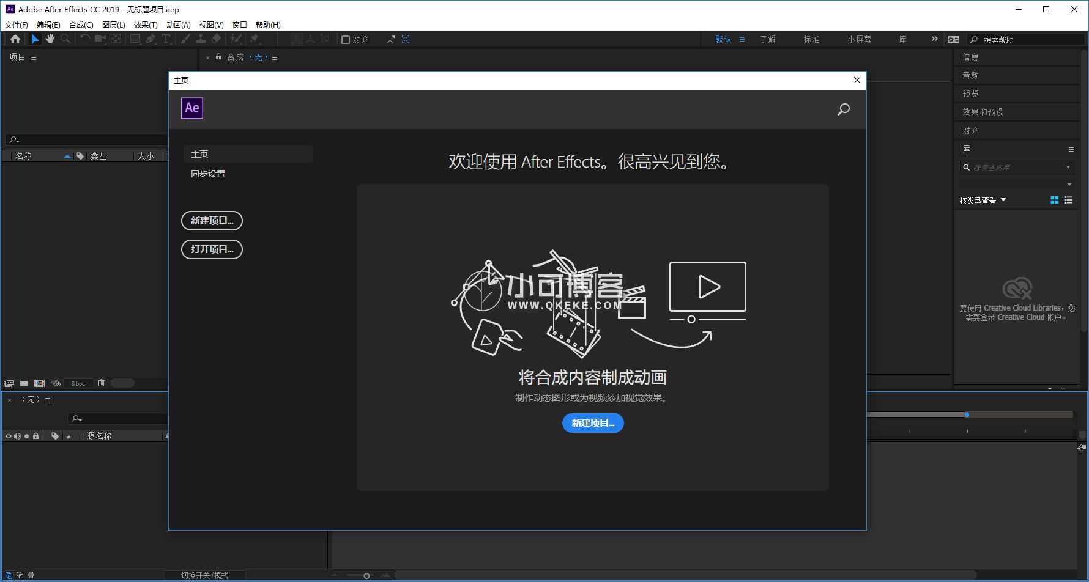Click the 8 bpc color depth button
The height and width of the screenshot is (582, 1089).
click(x=78, y=383)
